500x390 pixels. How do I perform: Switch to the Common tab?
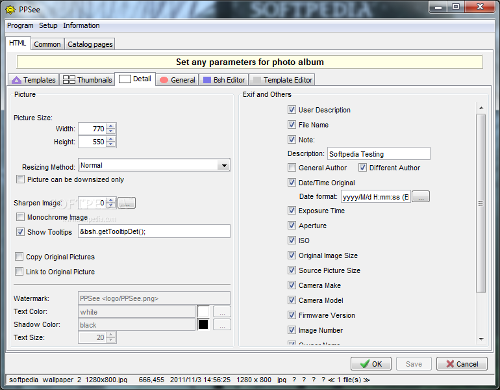[47, 44]
